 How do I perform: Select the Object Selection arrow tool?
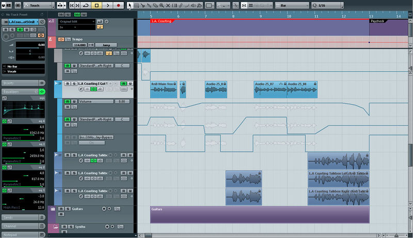point(130,5)
